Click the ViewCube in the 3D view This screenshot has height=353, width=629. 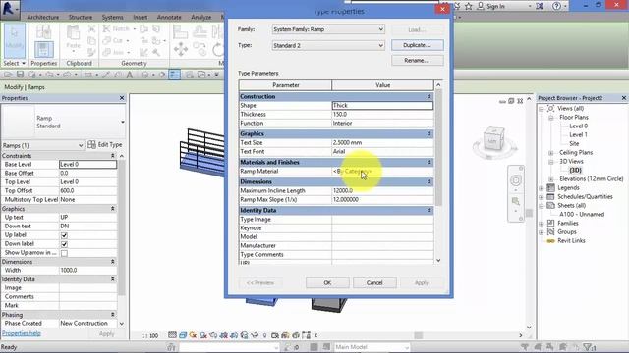[493, 140]
